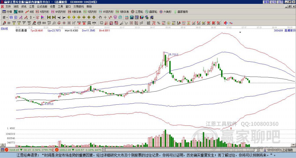
Task: Click the table icon in status bar
Action: click(2, 150)
